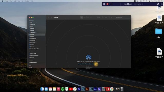Open annotation pencil tool in recorder bar

click(x=162, y=4)
